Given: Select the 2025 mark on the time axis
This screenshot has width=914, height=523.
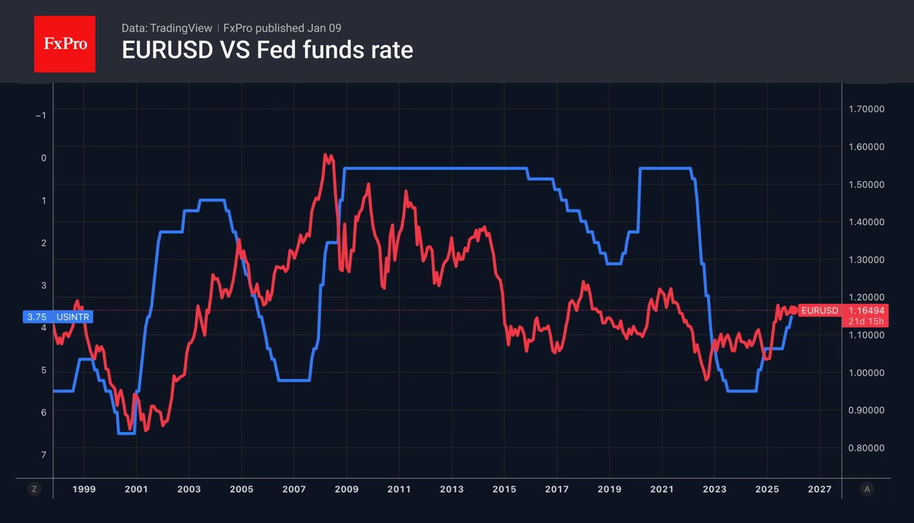Looking at the screenshot, I should tap(767, 489).
